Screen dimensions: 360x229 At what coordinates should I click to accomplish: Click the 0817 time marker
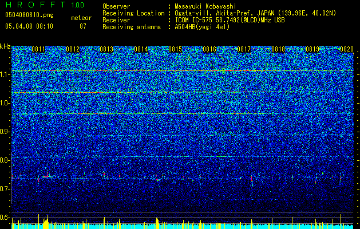click(x=244, y=49)
